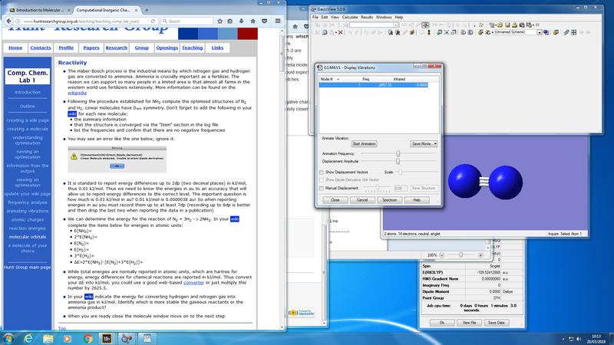Select vibration mode 1 row at 2457.33
614x345 pixels.
(x=374, y=85)
